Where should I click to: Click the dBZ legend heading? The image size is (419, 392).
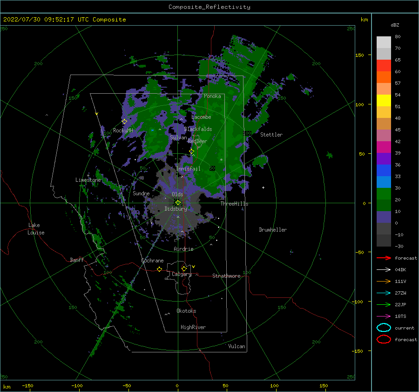click(395, 25)
